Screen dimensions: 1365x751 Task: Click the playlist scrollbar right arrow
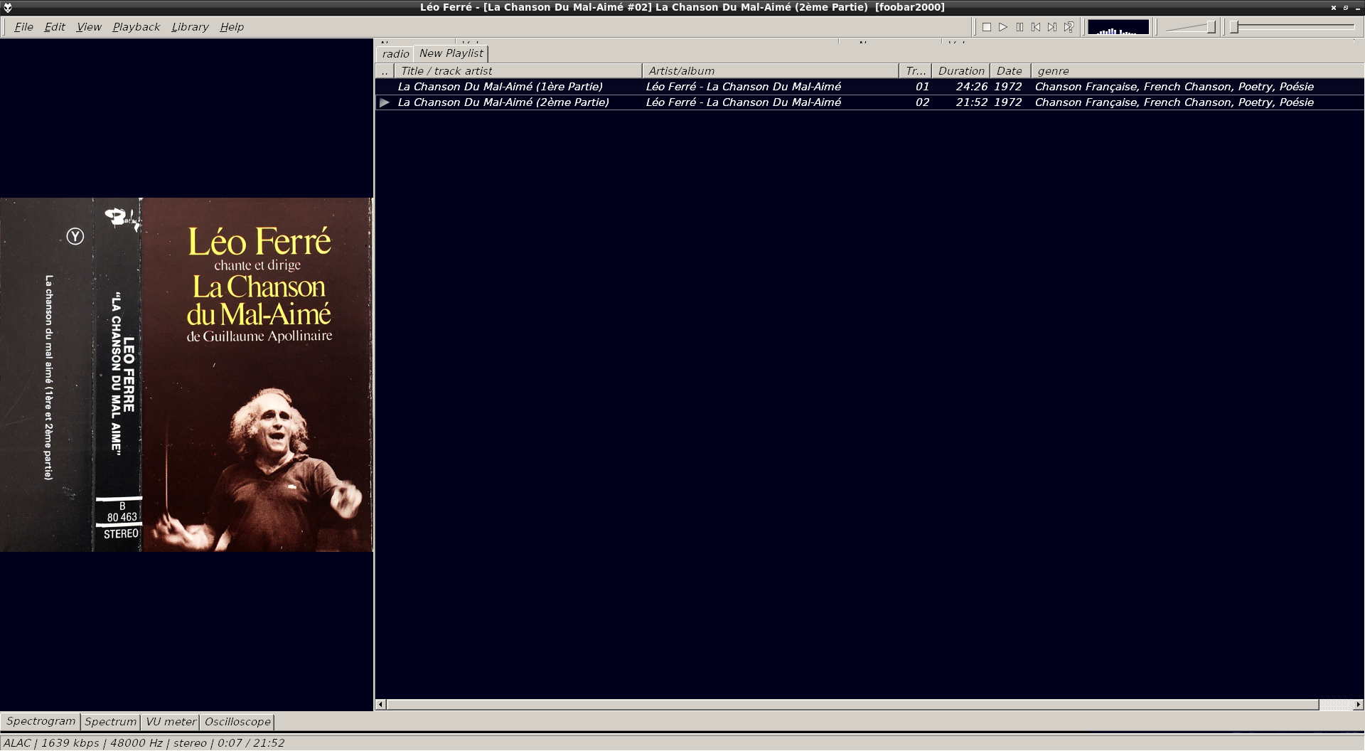click(1359, 705)
